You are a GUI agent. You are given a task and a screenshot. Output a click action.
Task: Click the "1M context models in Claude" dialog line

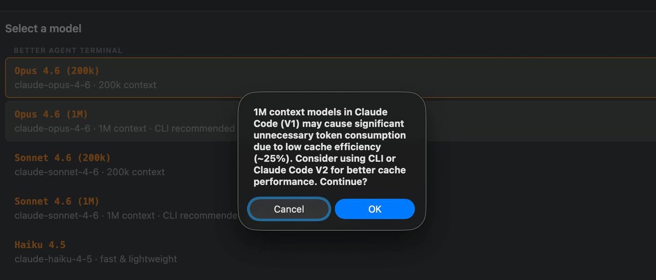tap(320, 112)
